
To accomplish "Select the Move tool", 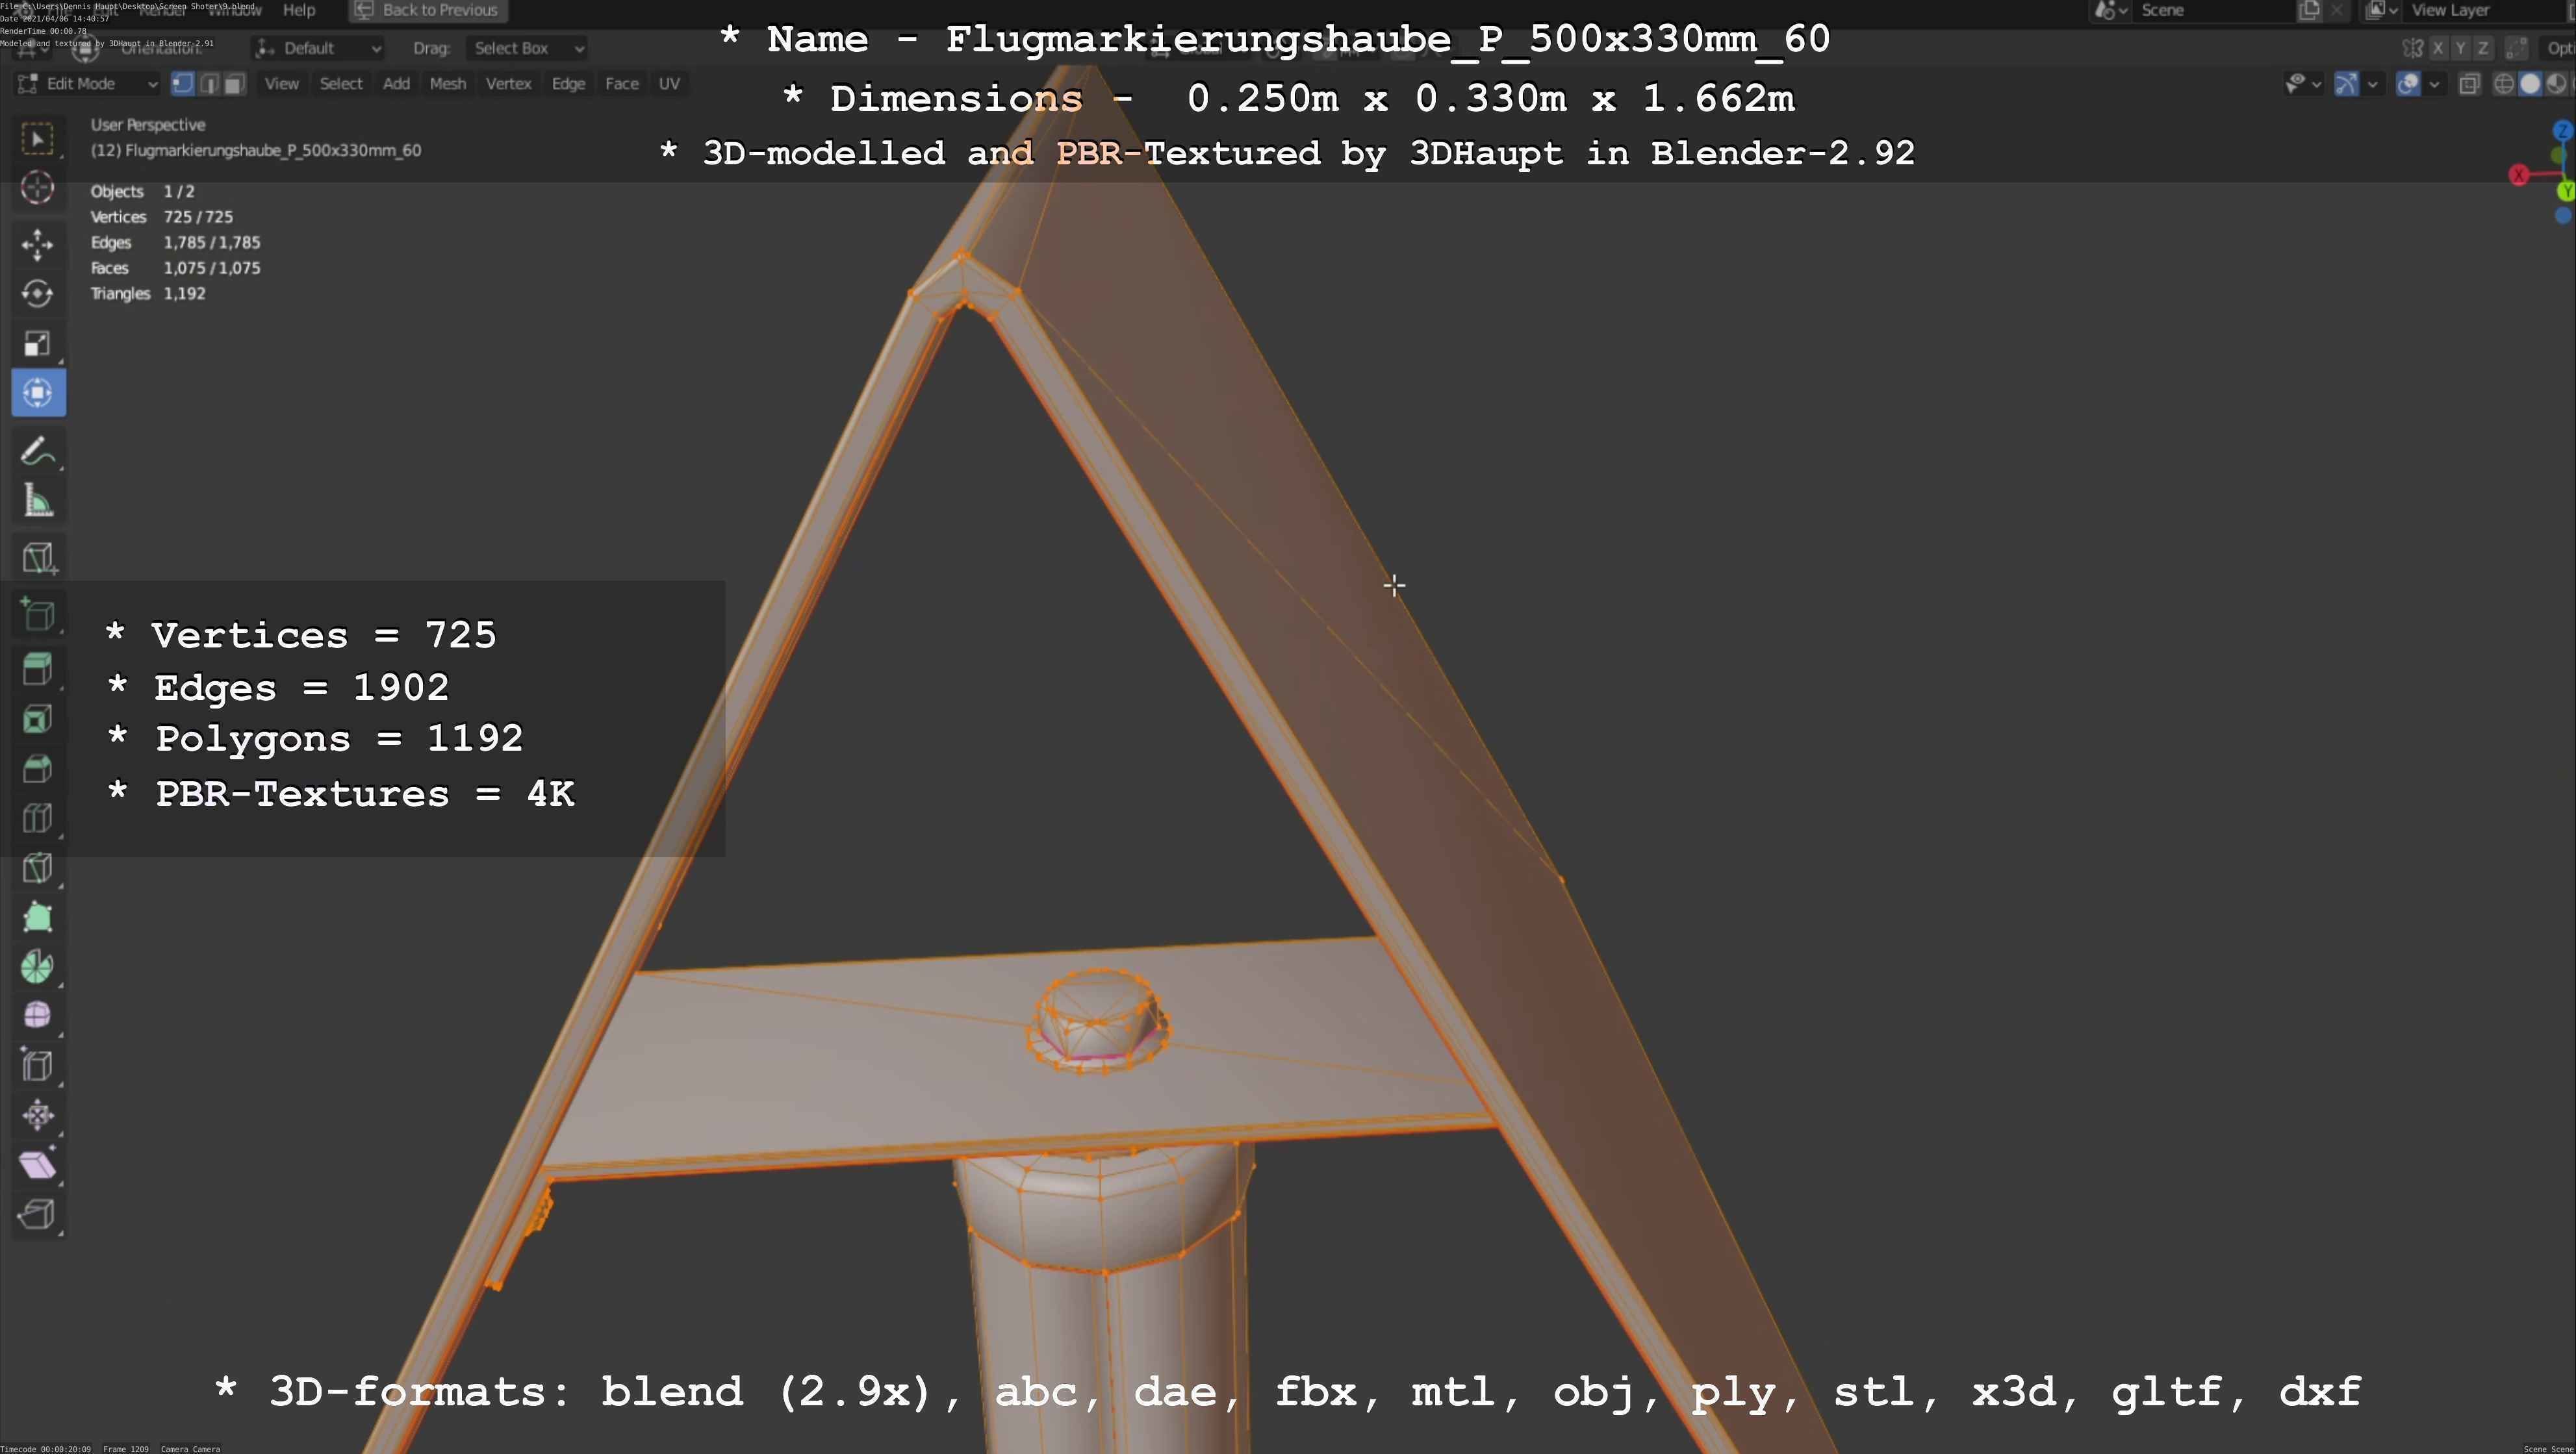I will (38, 245).
